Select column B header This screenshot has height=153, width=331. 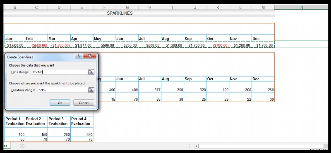tap(15, 7)
